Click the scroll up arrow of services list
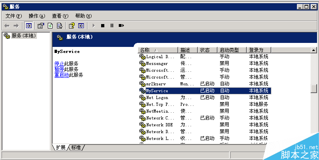Viewport: 319px width, 160px height. coord(314,50)
